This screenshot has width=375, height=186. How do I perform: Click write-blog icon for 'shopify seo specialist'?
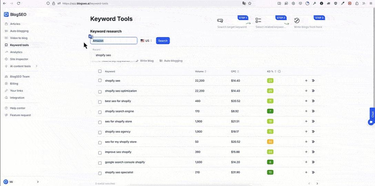coord(313,172)
